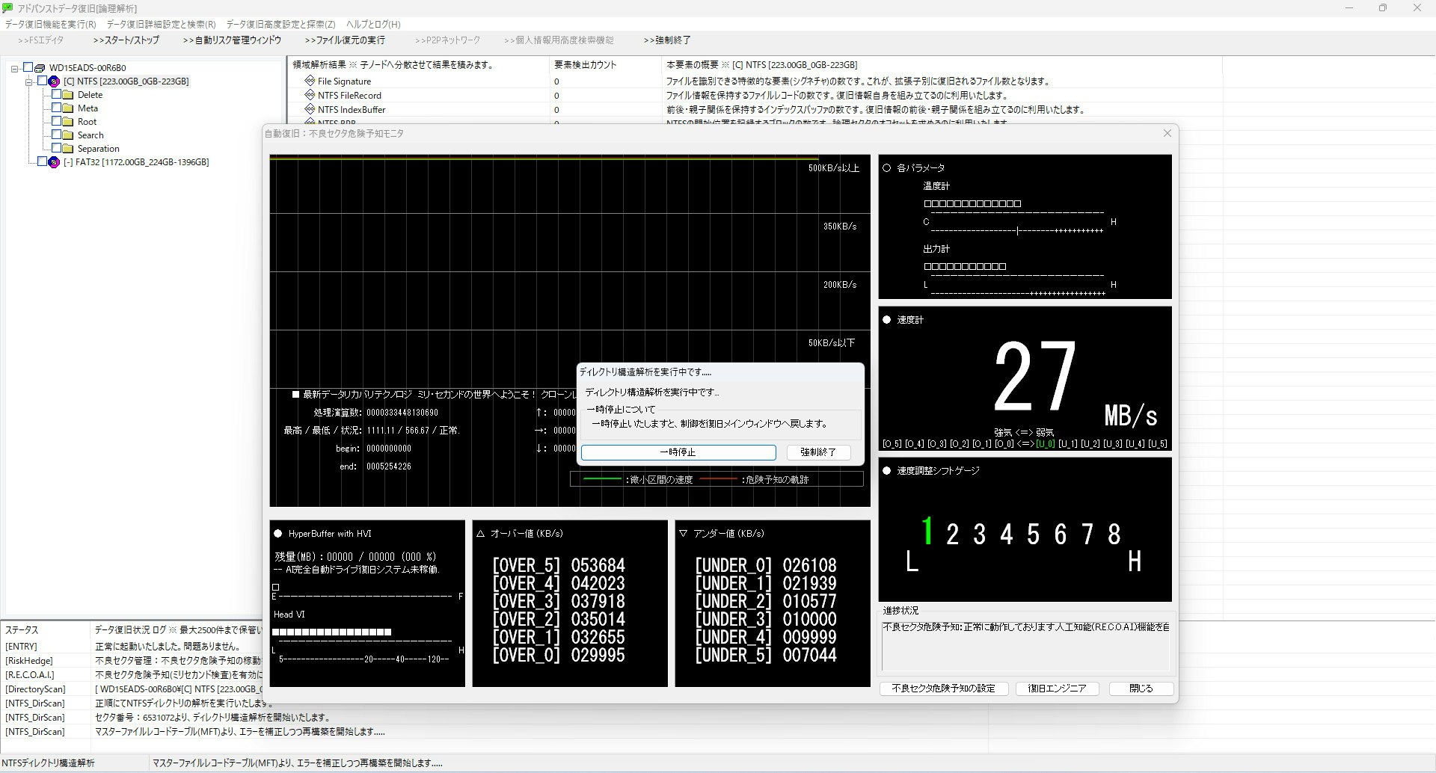Click the NTFS FileRecord diamond icon

click(310, 95)
